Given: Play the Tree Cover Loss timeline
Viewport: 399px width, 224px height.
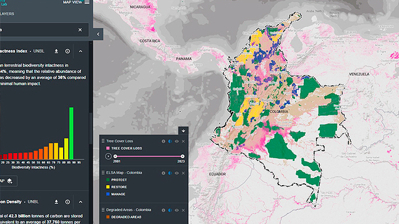Looking at the screenshot, I should (x=108, y=156).
